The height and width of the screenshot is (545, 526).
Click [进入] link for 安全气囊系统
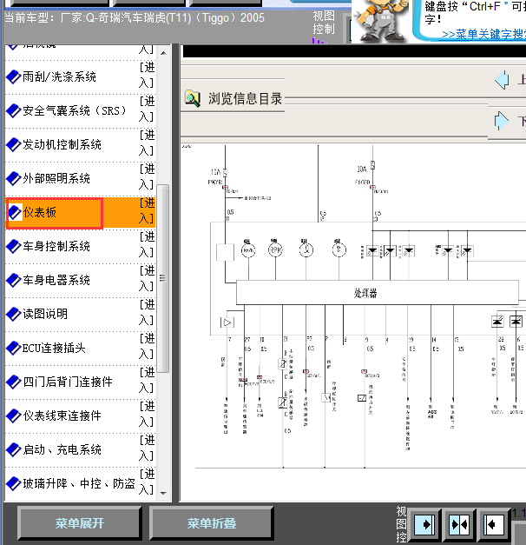[147, 110]
